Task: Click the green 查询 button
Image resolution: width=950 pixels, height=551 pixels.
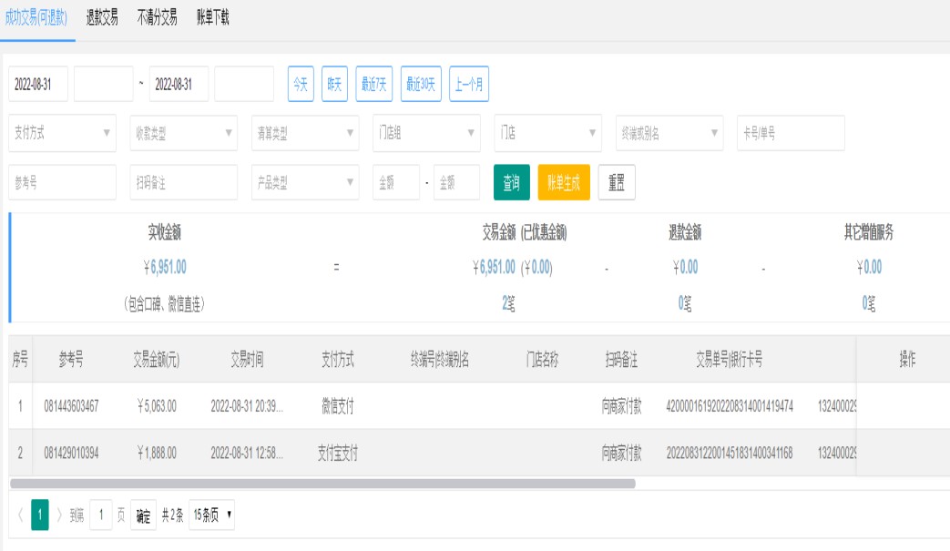Action: [x=511, y=182]
